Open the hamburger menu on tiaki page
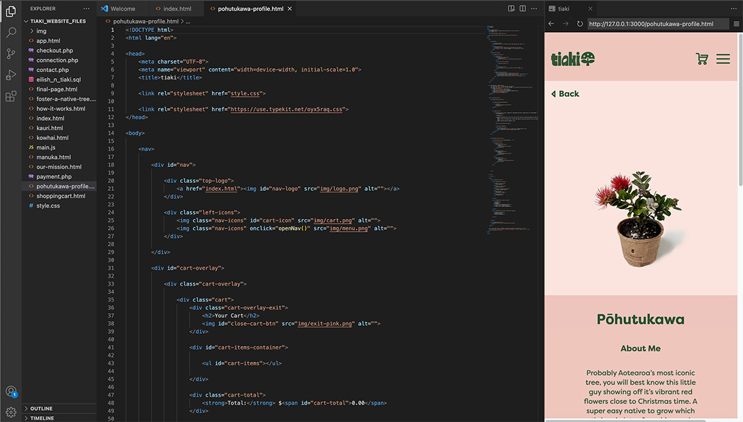The width and height of the screenshot is (743, 422). click(723, 59)
